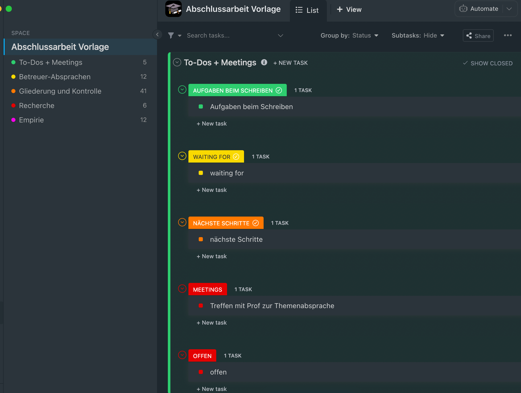Click the Automate robot icon
The height and width of the screenshot is (393, 521).
pos(463,9)
